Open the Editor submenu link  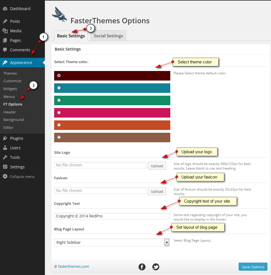[8, 127]
